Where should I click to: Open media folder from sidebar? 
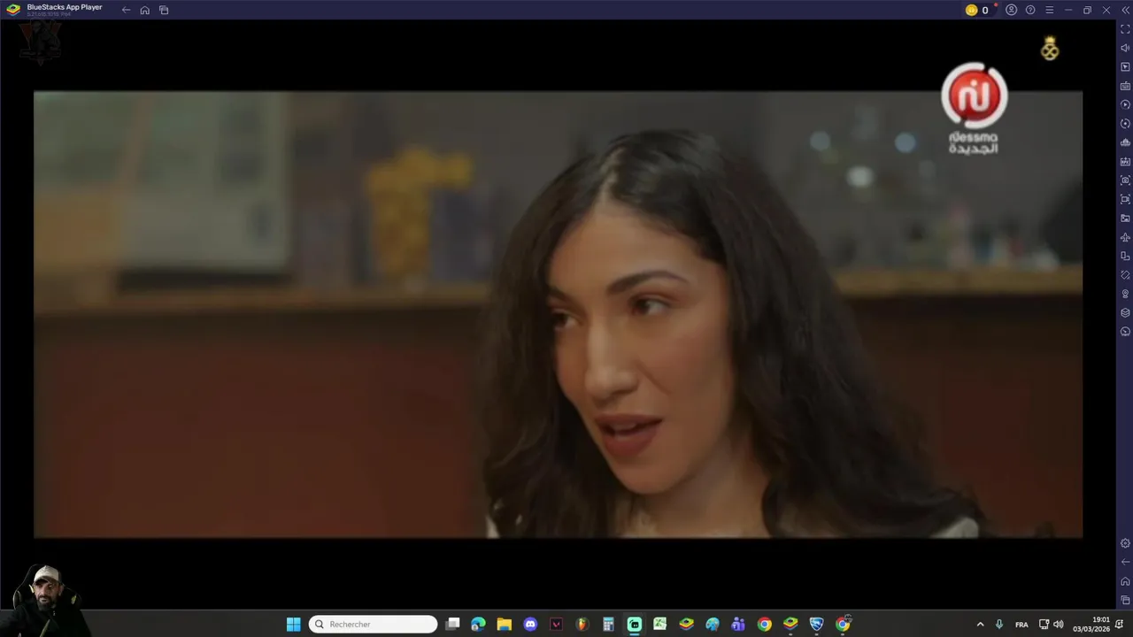1125,218
